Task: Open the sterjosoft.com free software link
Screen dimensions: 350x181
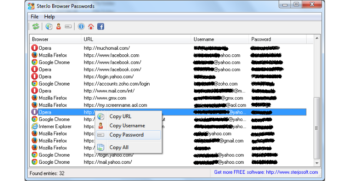Action: tap(266, 172)
